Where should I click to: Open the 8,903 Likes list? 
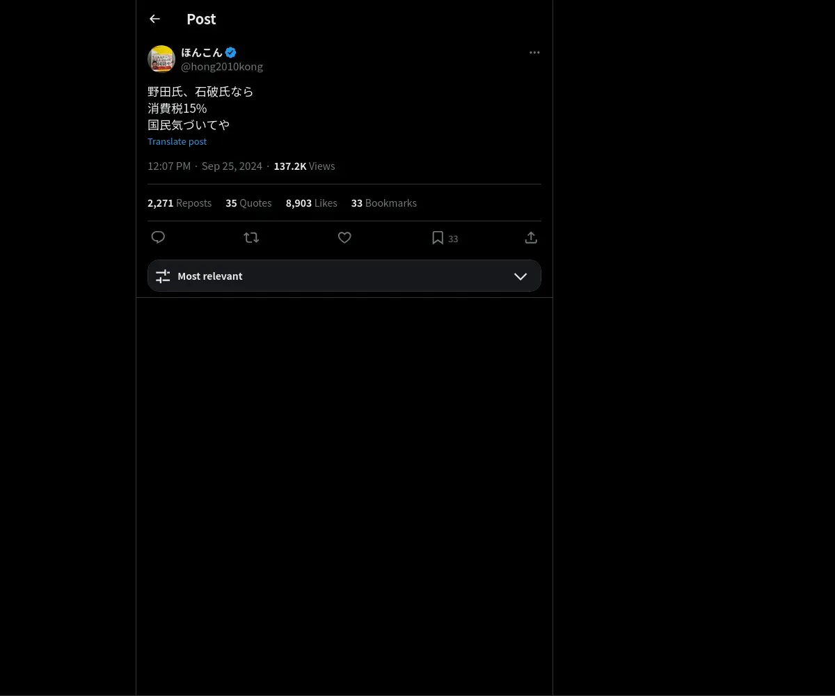311,203
